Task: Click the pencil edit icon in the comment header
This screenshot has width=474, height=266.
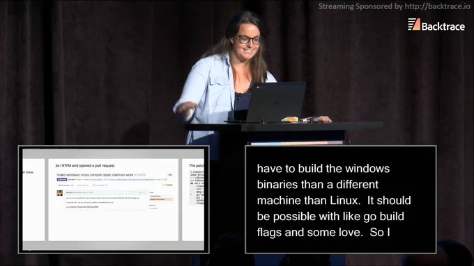Action: point(144,192)
